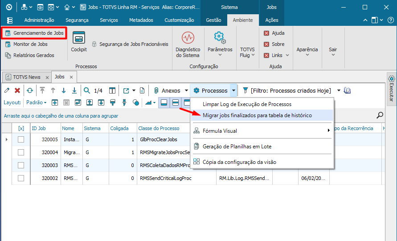Click the Ajuda help button
The width and height of the screenshot is (397, 241).
274,33
